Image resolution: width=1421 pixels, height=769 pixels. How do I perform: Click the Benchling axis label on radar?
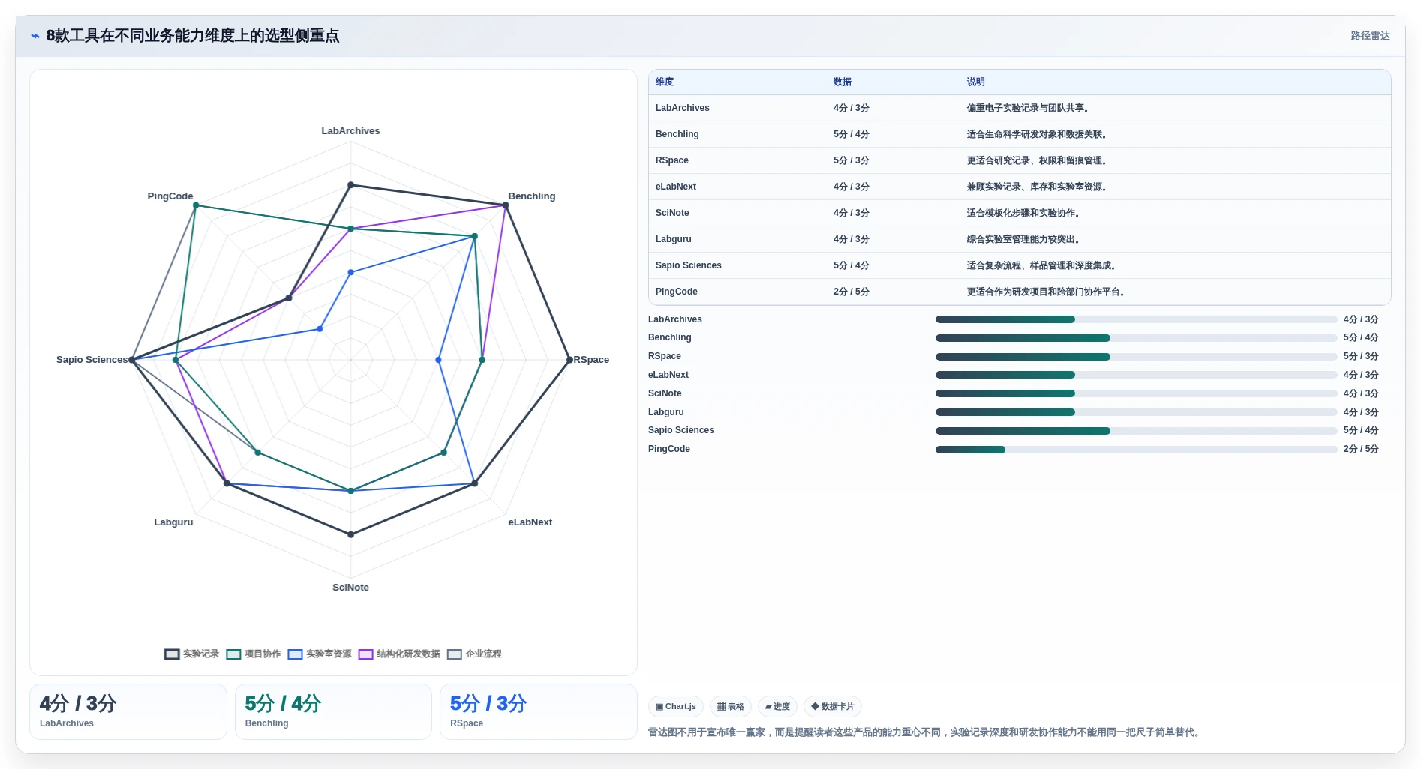[x=532, y=196]
